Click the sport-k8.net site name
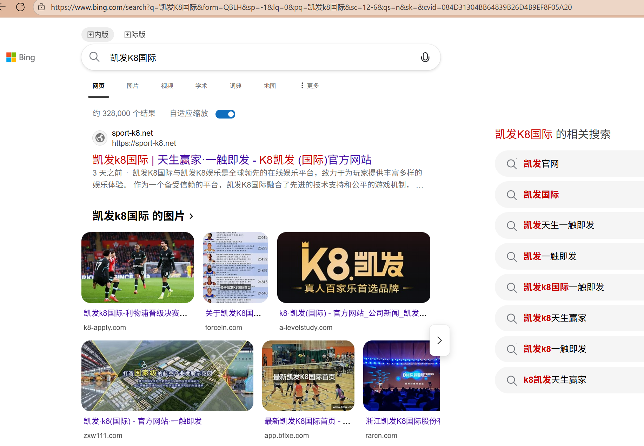The image size is (644, 446). click(x=132, y=133)
